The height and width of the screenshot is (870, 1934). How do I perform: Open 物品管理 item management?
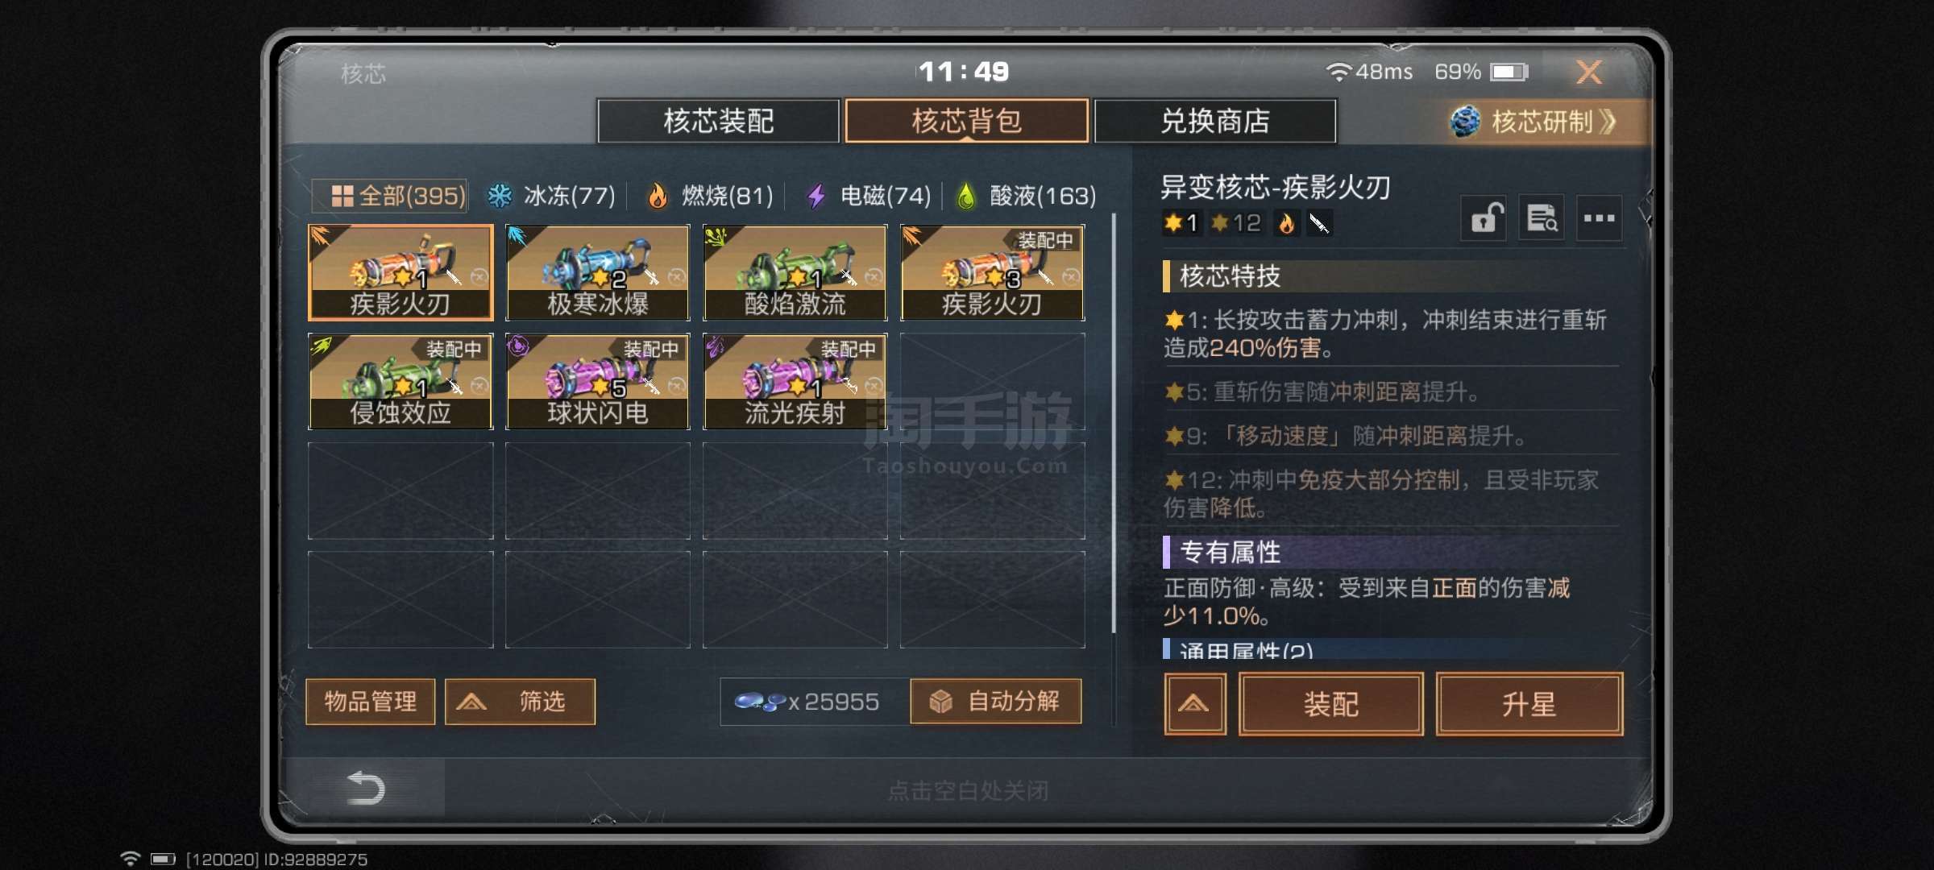[371, 702]
